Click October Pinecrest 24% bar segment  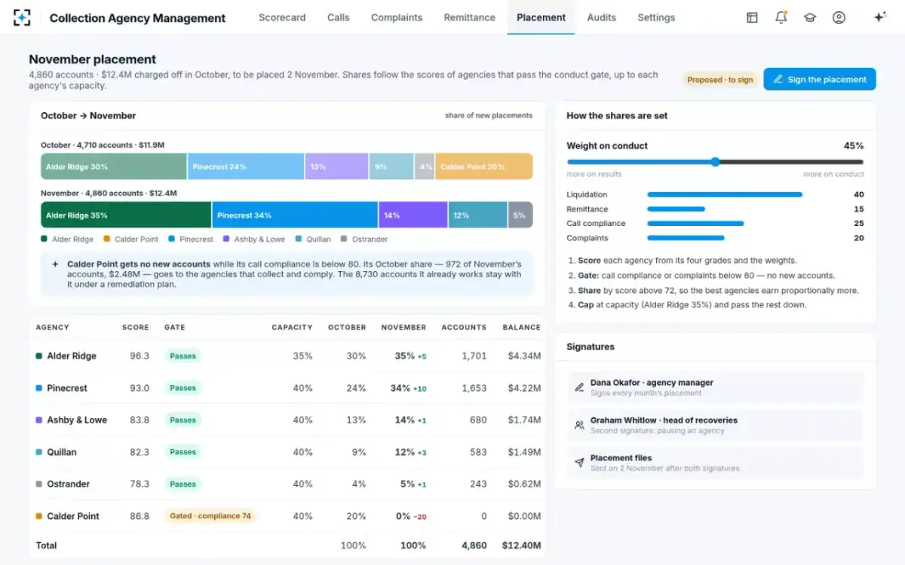[246, 166]
